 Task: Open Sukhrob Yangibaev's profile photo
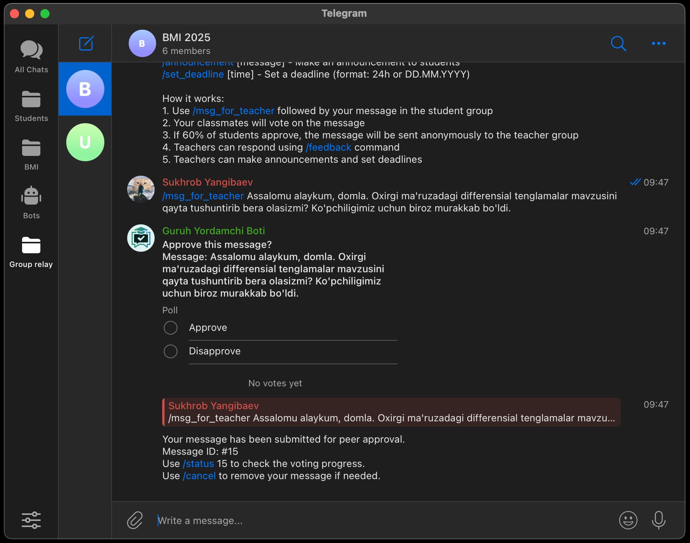(141, 189)
